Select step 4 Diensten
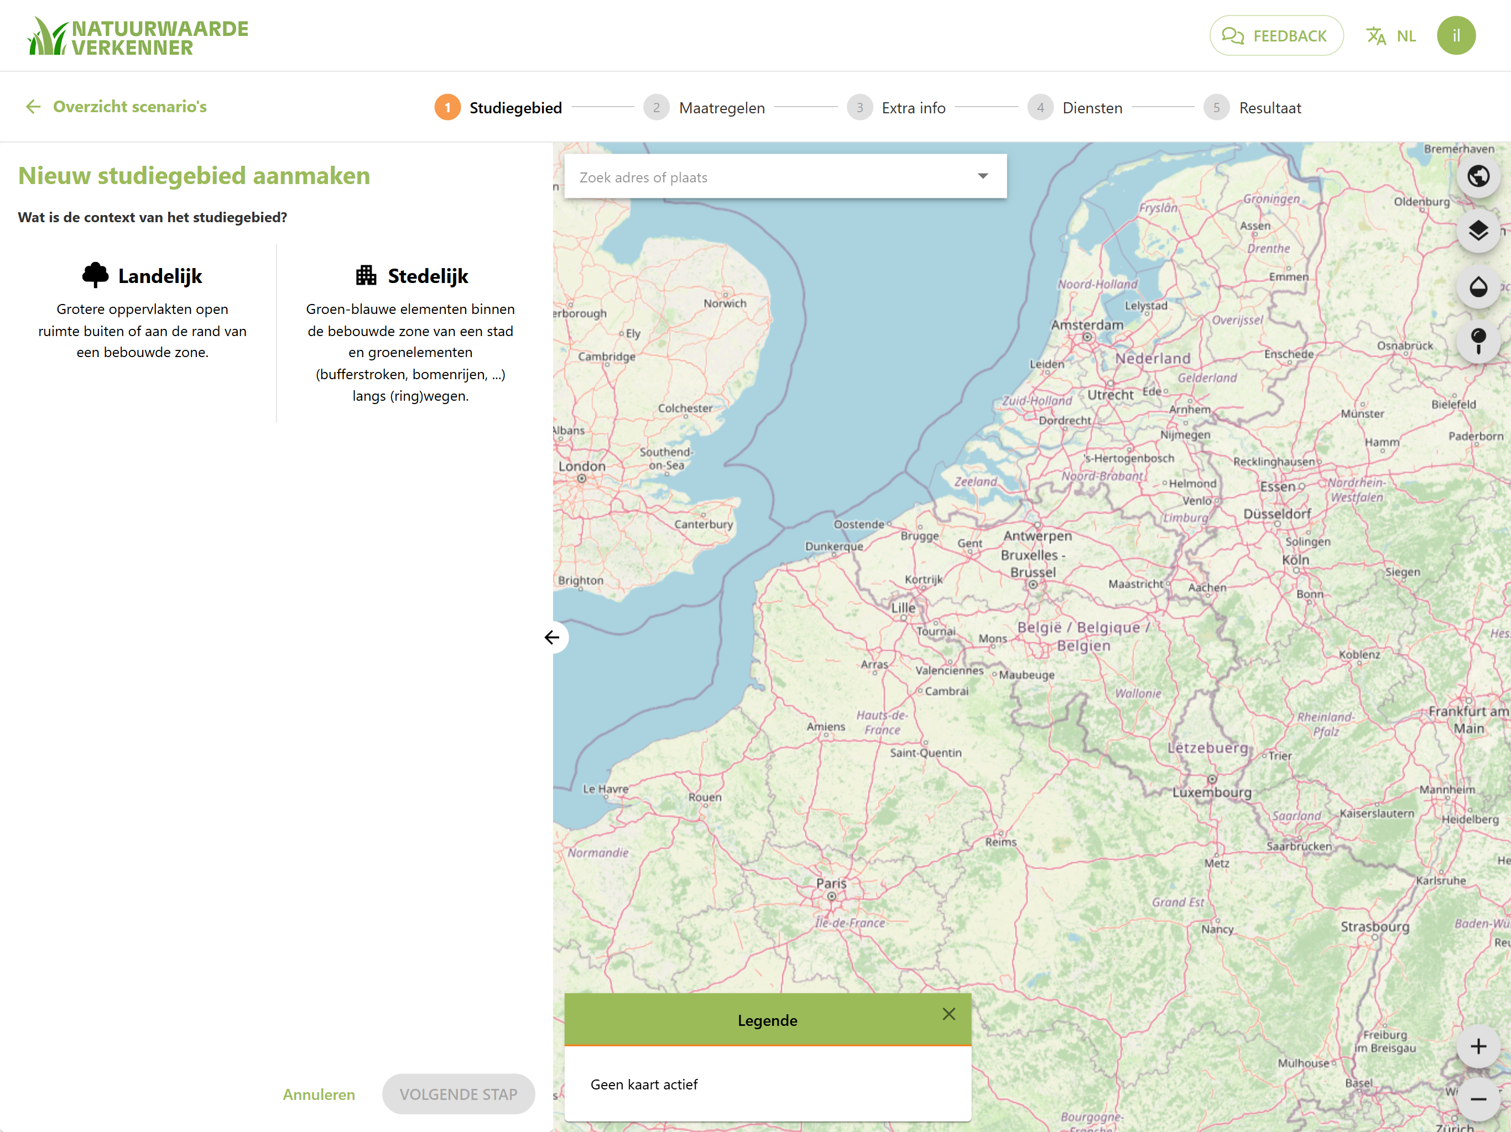The width and height of the screenshot is (1511, 1132). click(1075, 107)
